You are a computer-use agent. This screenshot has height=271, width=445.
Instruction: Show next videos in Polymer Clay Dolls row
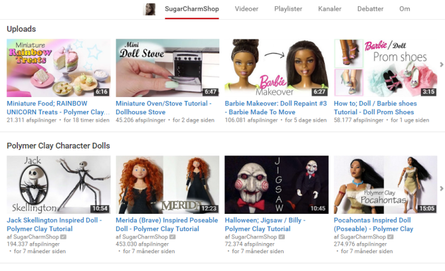point(441,188)
